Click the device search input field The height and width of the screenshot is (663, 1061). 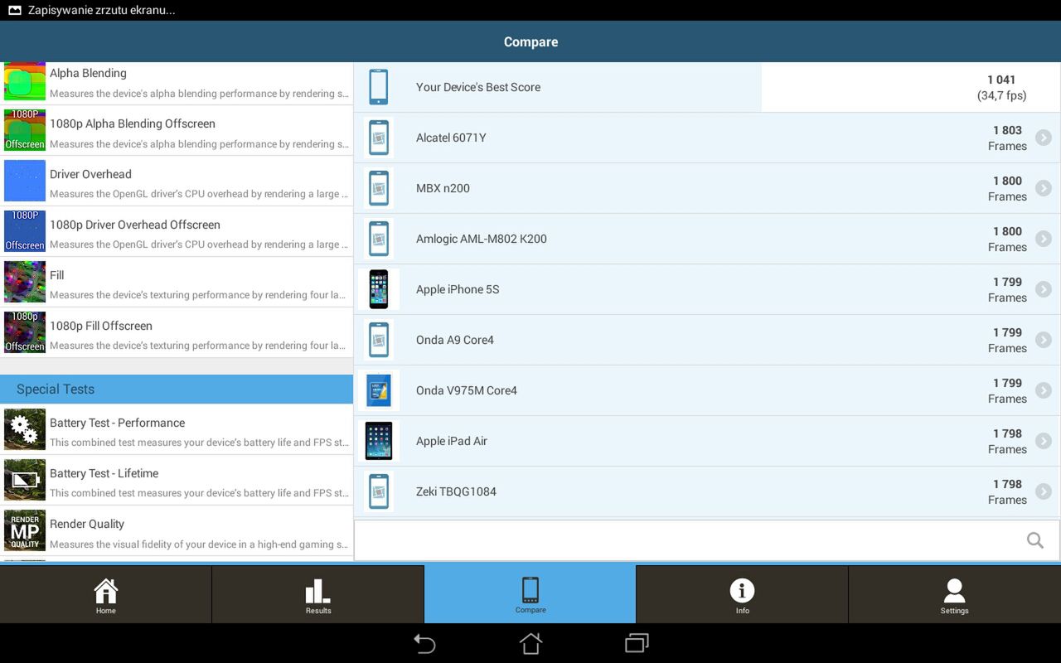[706, 540]
